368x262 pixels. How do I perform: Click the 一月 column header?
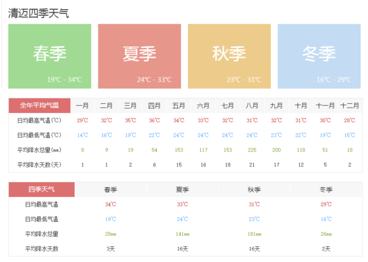click(83, 106)
